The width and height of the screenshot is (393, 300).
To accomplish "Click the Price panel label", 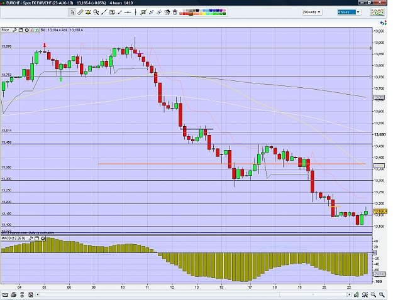I will (5, 30).
